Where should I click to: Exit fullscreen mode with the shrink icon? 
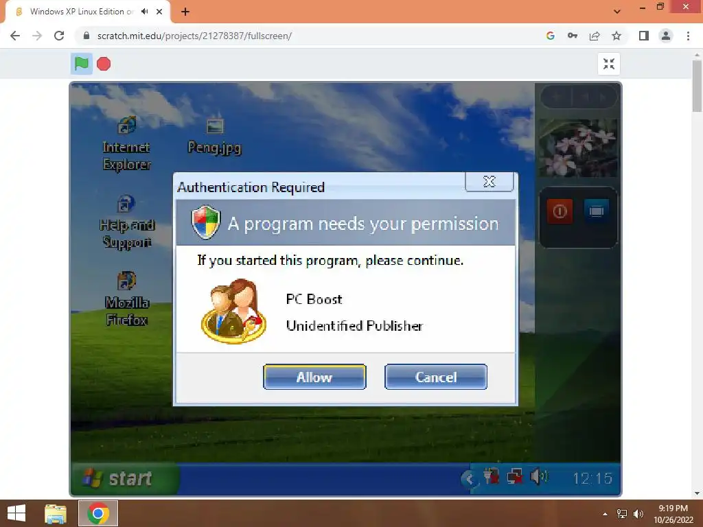[x=608, y=64]
